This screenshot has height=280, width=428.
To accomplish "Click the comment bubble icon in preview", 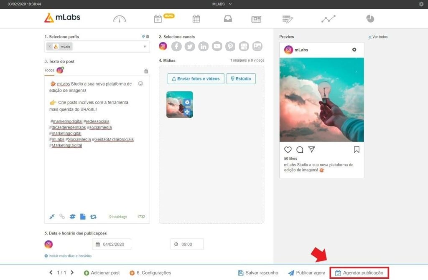I will [300, 149].
